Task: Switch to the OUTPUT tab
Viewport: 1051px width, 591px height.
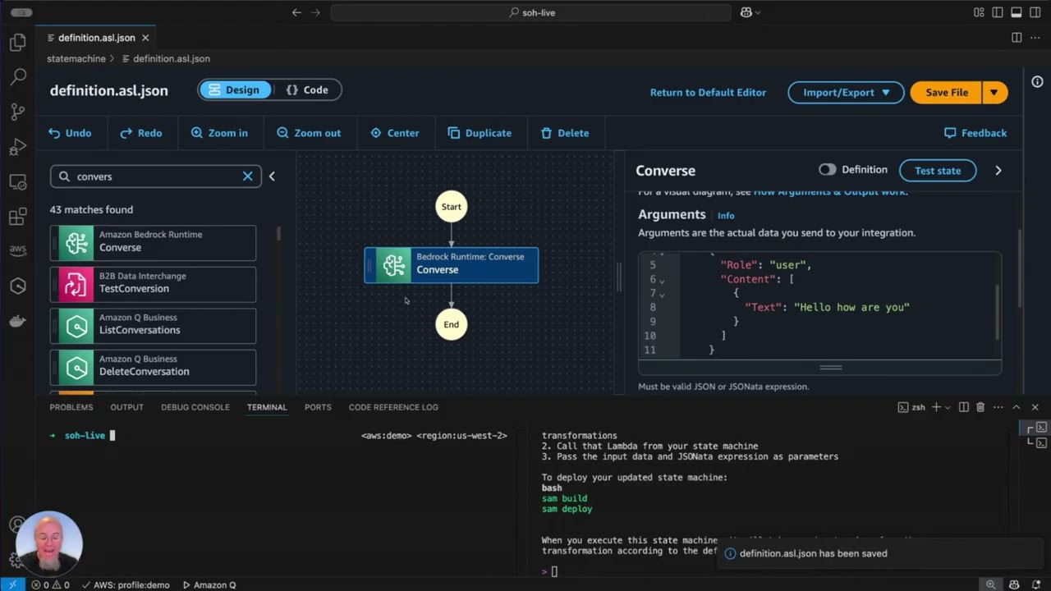Action: click(x=127, y=407)
